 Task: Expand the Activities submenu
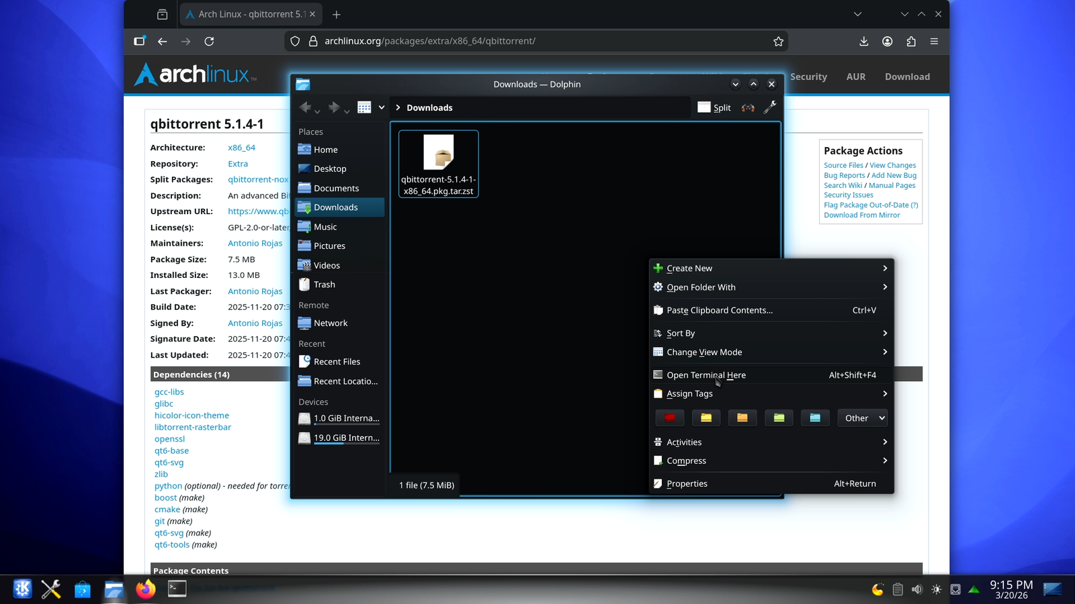tap(771, 442)
